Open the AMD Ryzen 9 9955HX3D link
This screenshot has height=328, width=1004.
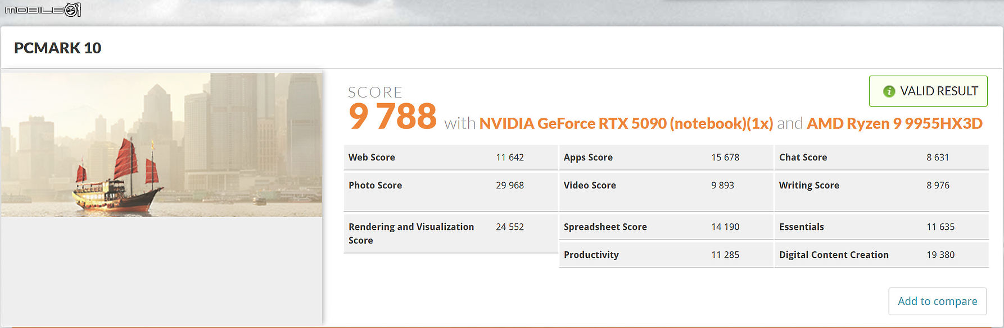[894, 123]
